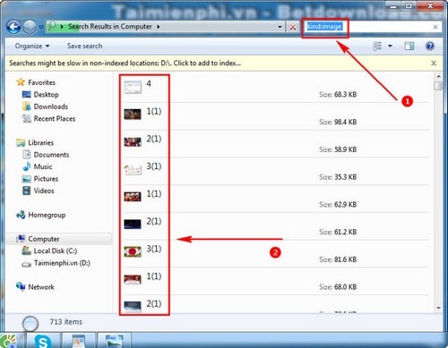Click the red stop search button
Image resolution: width=448 pixels, height=348 pixels.
coord(293,27)
